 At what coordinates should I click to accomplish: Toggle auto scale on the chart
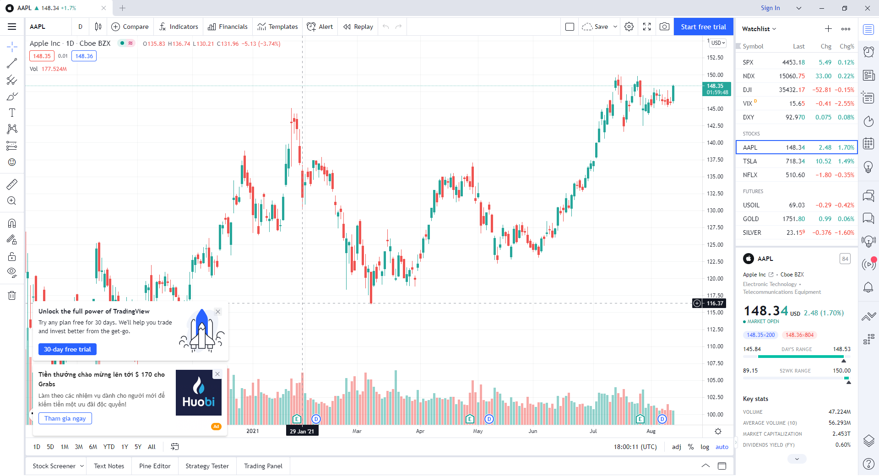722,447
